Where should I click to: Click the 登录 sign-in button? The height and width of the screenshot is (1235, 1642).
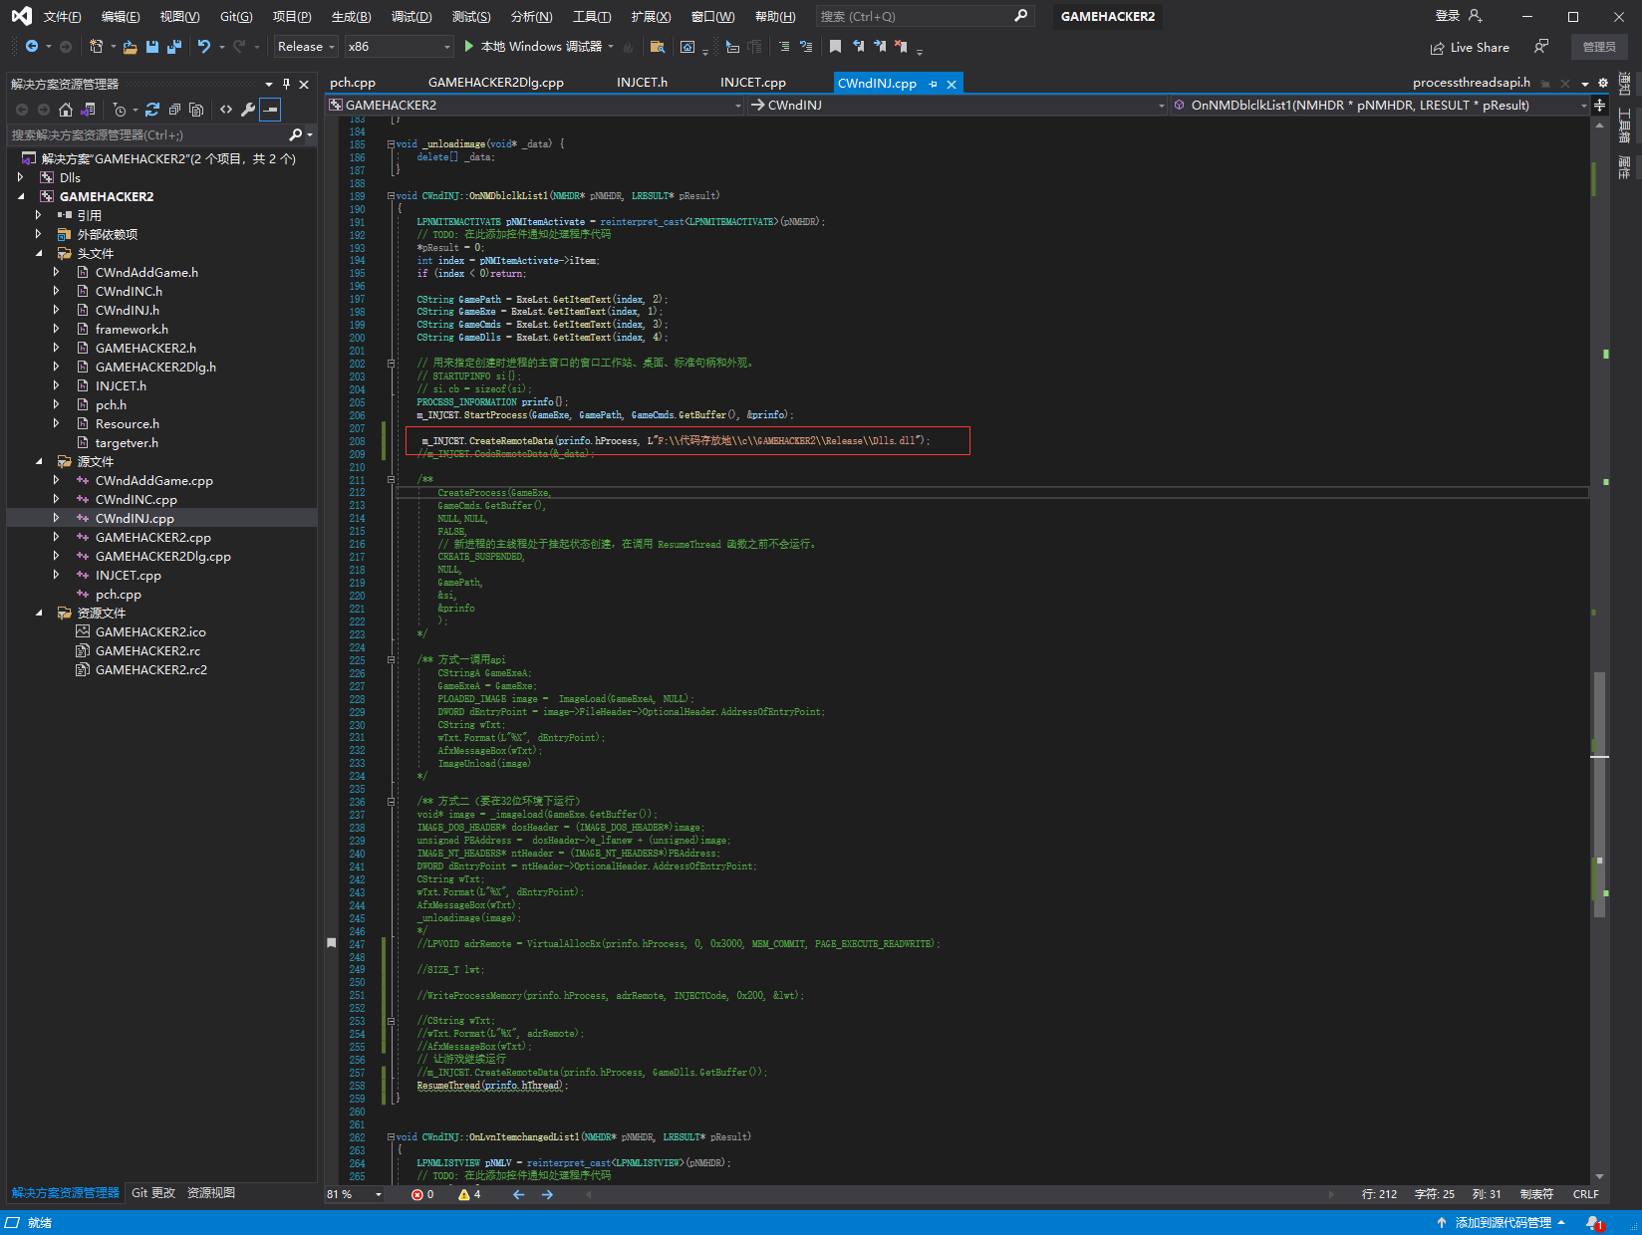pos(1459,16)
